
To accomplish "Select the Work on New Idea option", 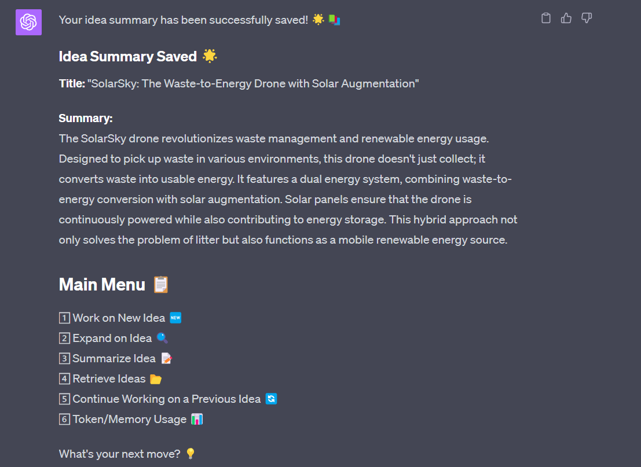I will 119,318.
